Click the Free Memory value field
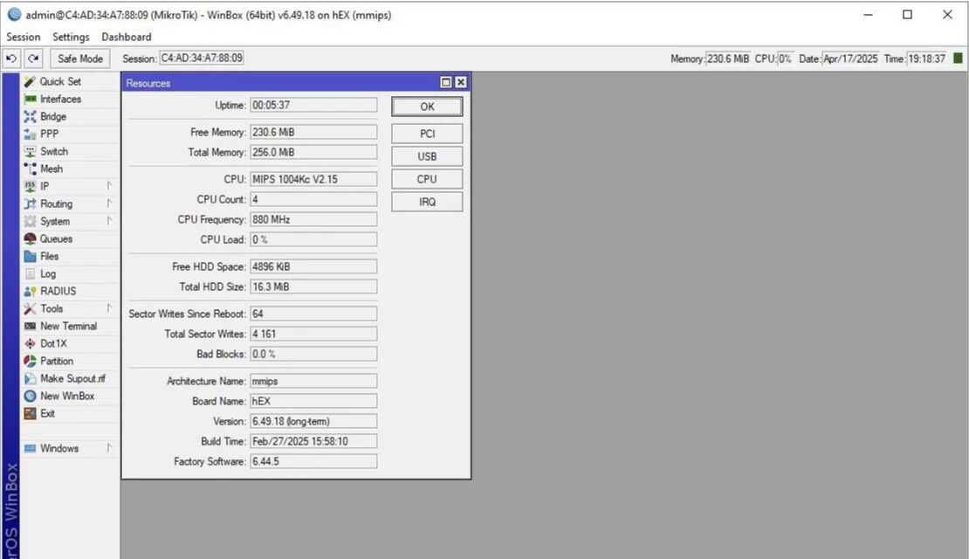The image size is (969, 559). [313, 133]
